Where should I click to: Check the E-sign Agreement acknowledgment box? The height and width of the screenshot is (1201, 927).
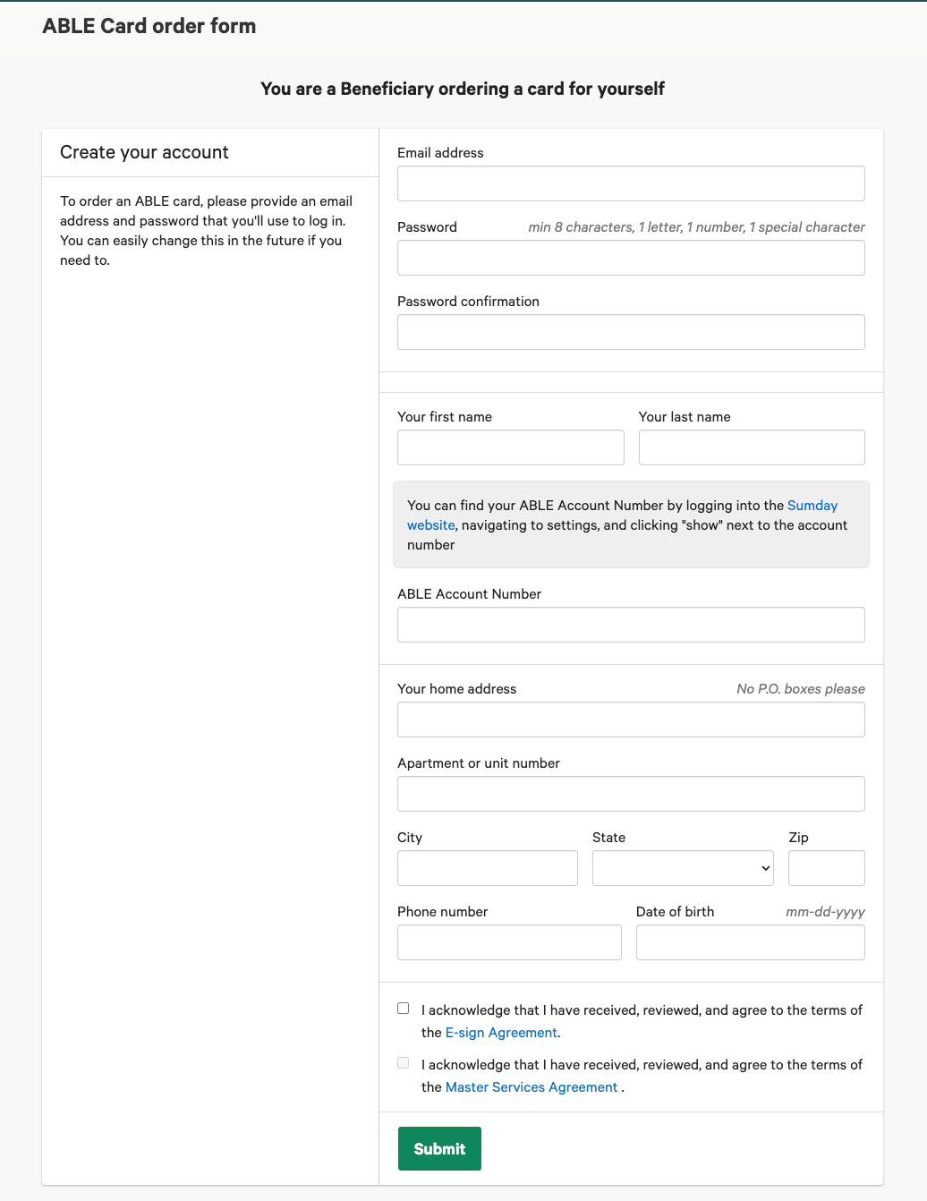click(x=404, y=1009)
